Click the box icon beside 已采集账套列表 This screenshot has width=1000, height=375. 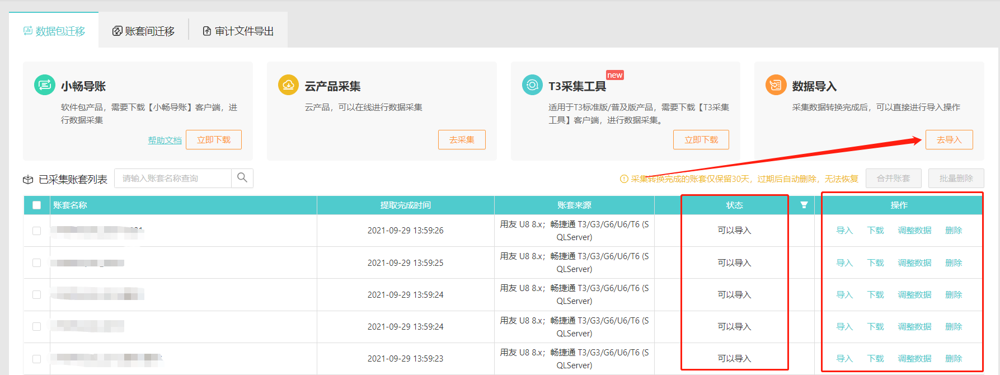[x=28, y=180]
